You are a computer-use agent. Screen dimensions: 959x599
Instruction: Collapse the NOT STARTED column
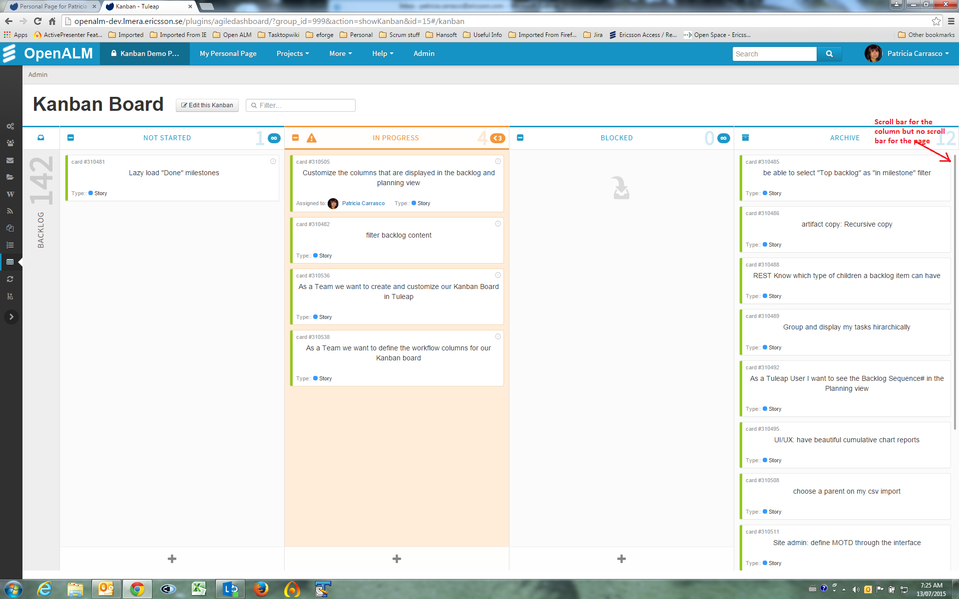tap(70, 138)
